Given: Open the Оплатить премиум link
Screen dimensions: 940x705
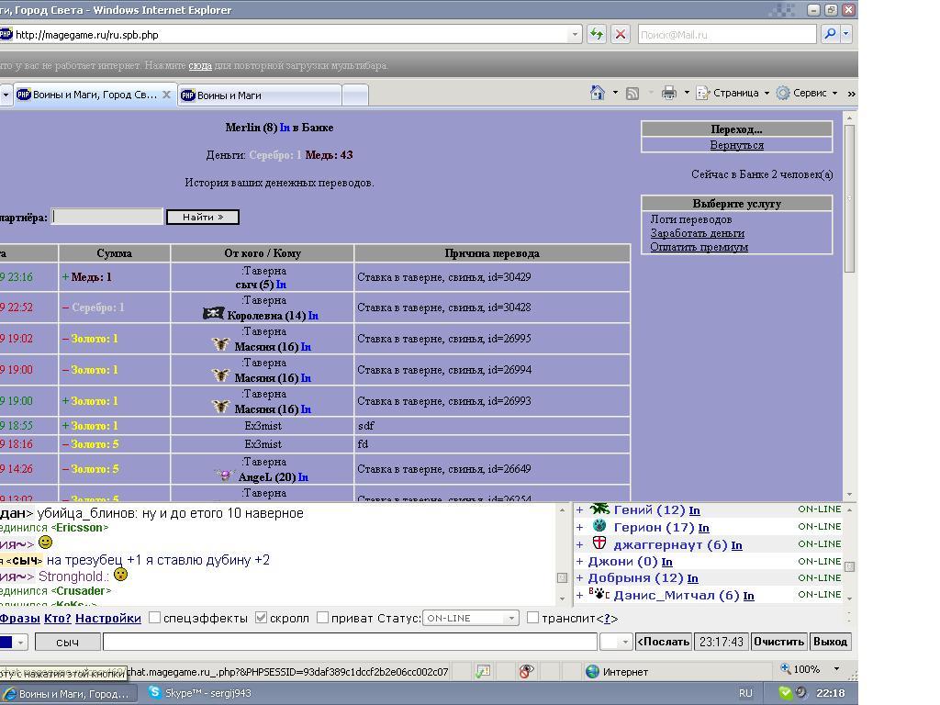Looking at the screenshot, I should pyautogui.click(x=699, y=247).
